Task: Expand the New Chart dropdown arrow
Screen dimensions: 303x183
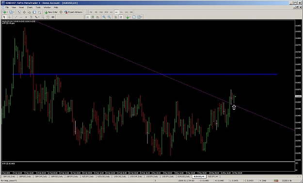Action: click(7, 12)
